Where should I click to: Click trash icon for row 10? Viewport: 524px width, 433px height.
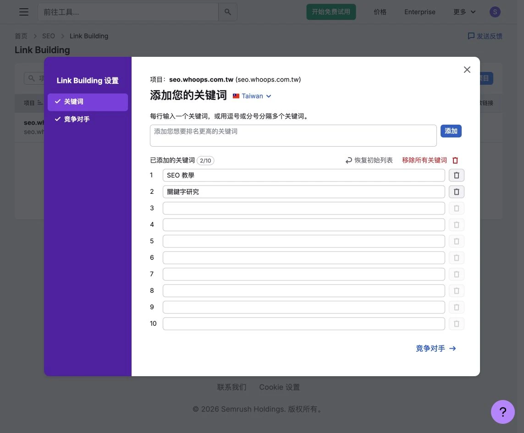pyautogui.click(x=456, y=324)
